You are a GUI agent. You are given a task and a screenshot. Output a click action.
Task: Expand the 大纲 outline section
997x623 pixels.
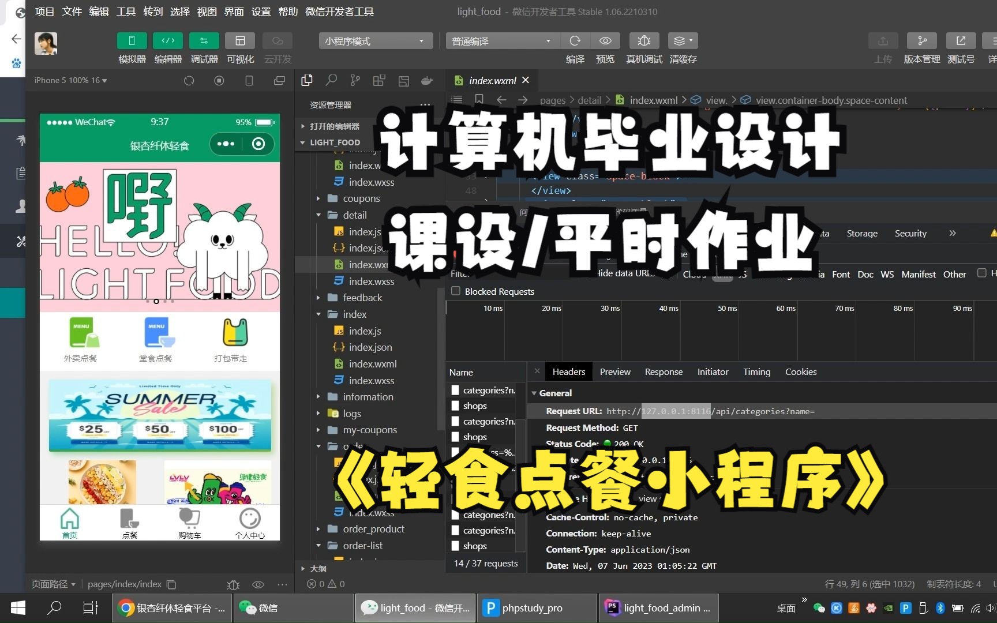tap(303, 569)
